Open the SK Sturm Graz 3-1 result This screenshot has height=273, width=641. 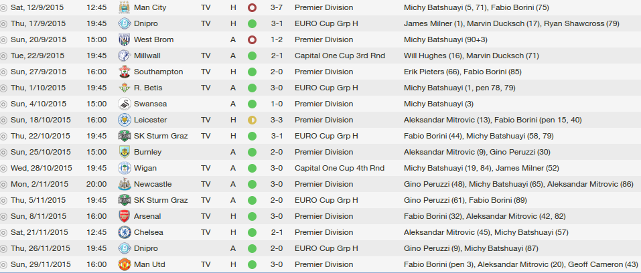click(277, 136)
